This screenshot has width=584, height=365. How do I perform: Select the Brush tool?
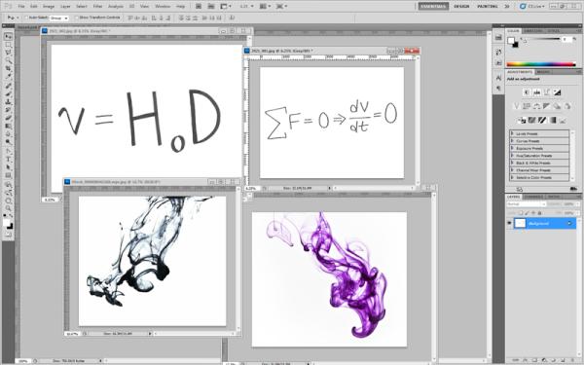click(8, 93)
